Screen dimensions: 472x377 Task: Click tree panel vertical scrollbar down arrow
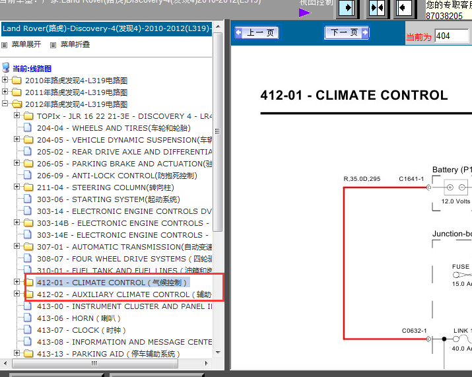click(x=219, y=353)
